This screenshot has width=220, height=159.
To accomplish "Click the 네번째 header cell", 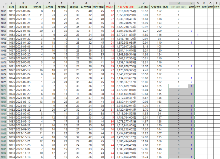I will click(x=74, y=7).
